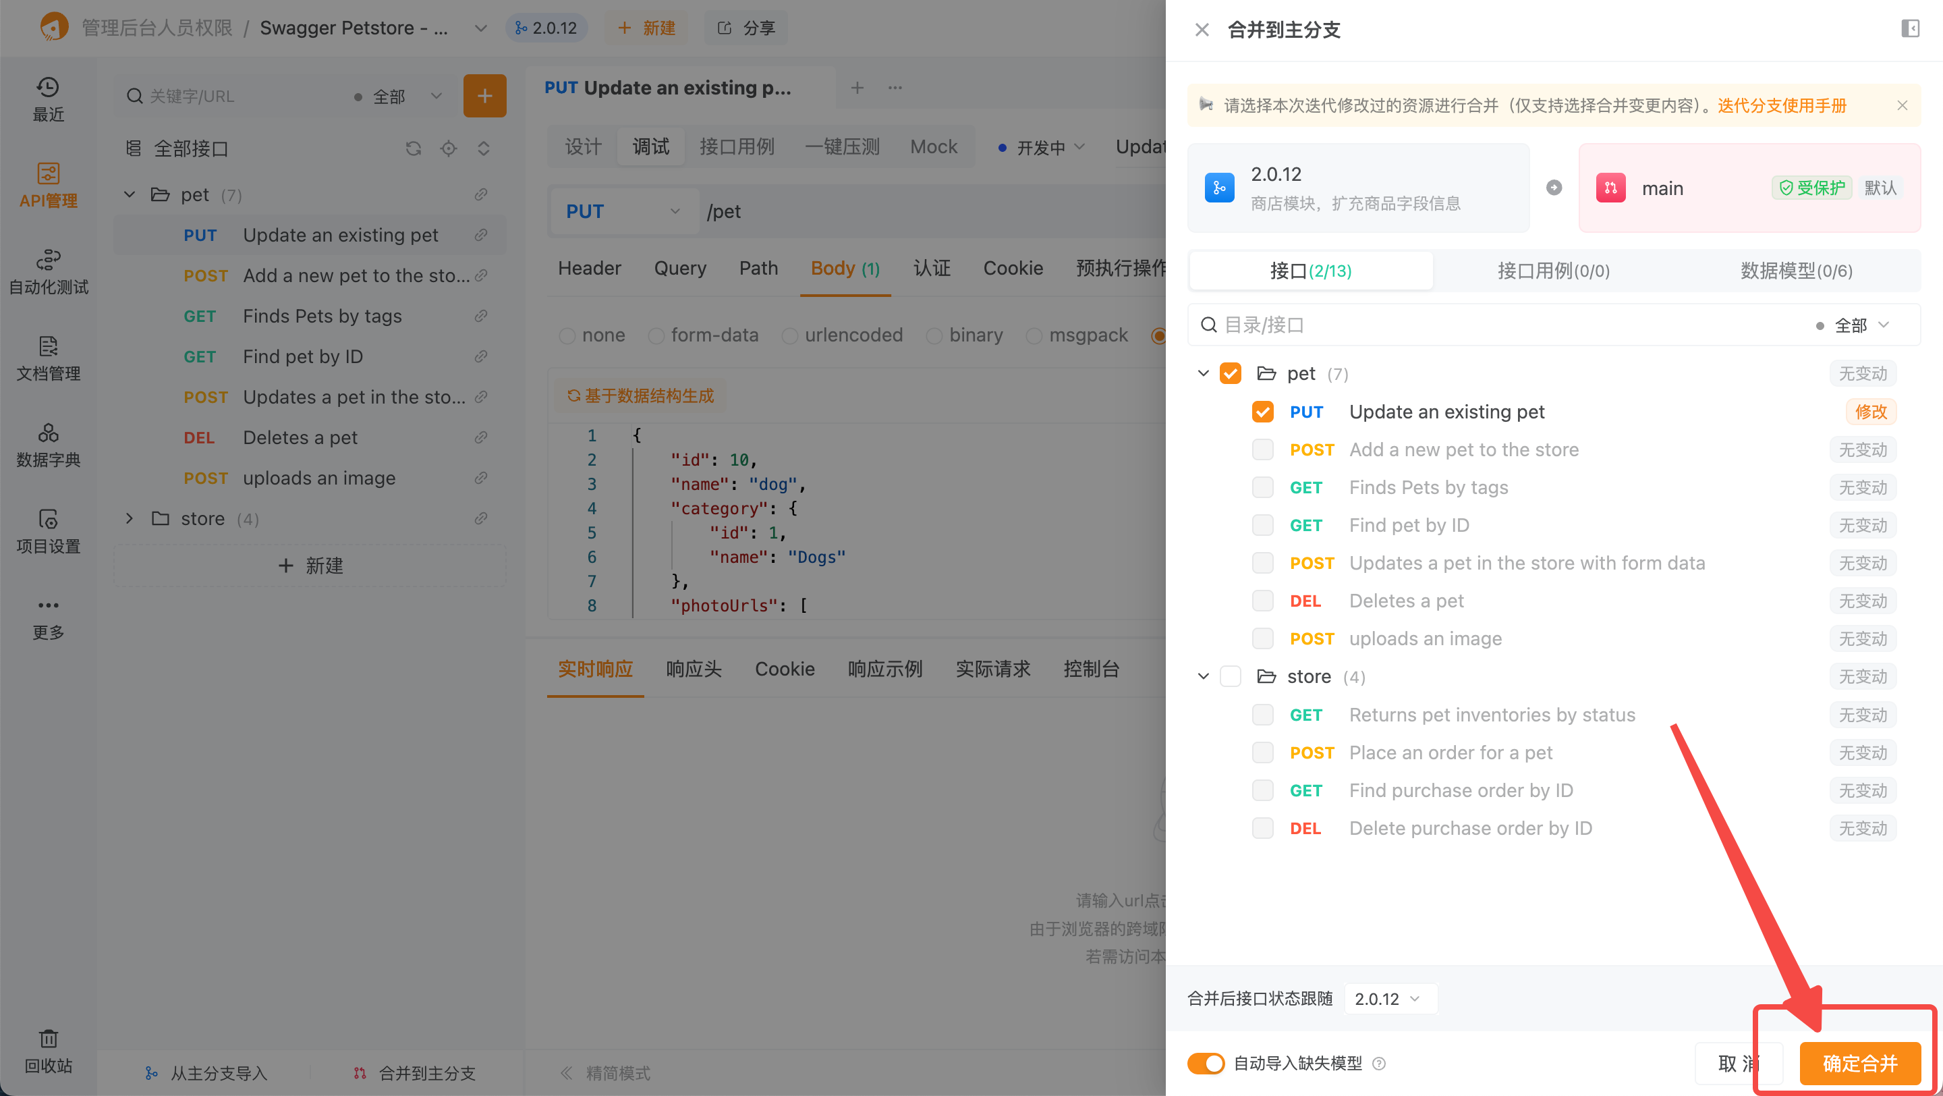Open the 2.0.12 branch selector

pos(546,28)
